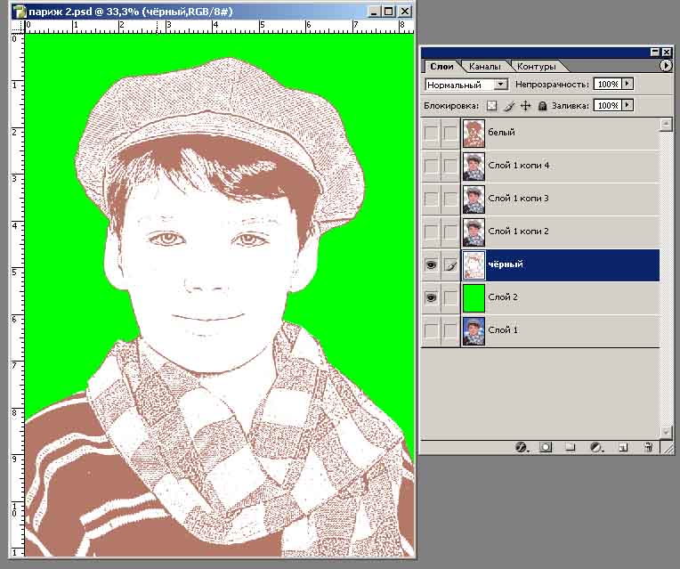Hide the green Слой 2 layer
This screenshot has width=680, height=569.
tap(432, 297)
